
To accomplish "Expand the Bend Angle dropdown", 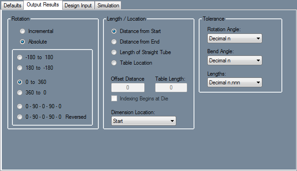I will click(x=234, y=61).
